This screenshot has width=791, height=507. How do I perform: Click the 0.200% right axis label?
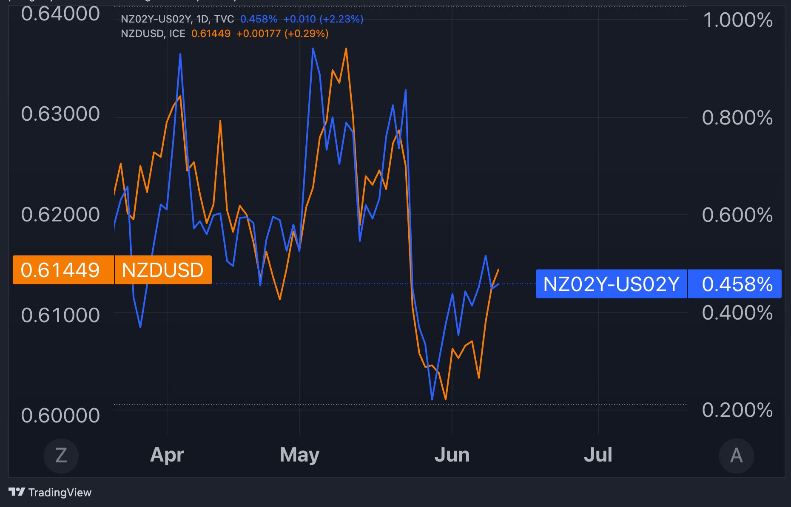(x=737, y=410)
